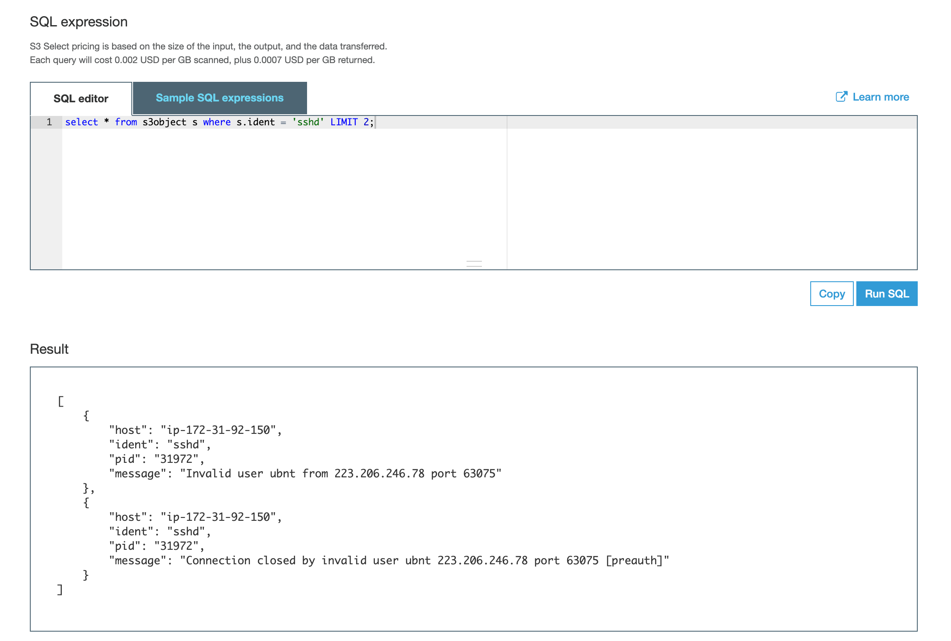Screen dimensions: 951x641
Task: Click the first "pid": "31972" result line
Action: point(157,459)
